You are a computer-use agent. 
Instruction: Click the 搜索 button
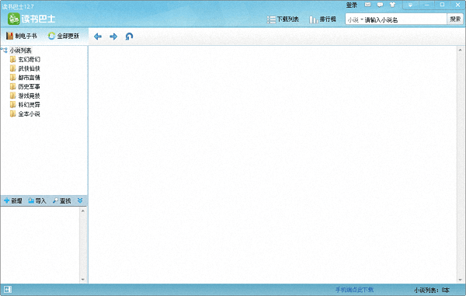(455, 19)
